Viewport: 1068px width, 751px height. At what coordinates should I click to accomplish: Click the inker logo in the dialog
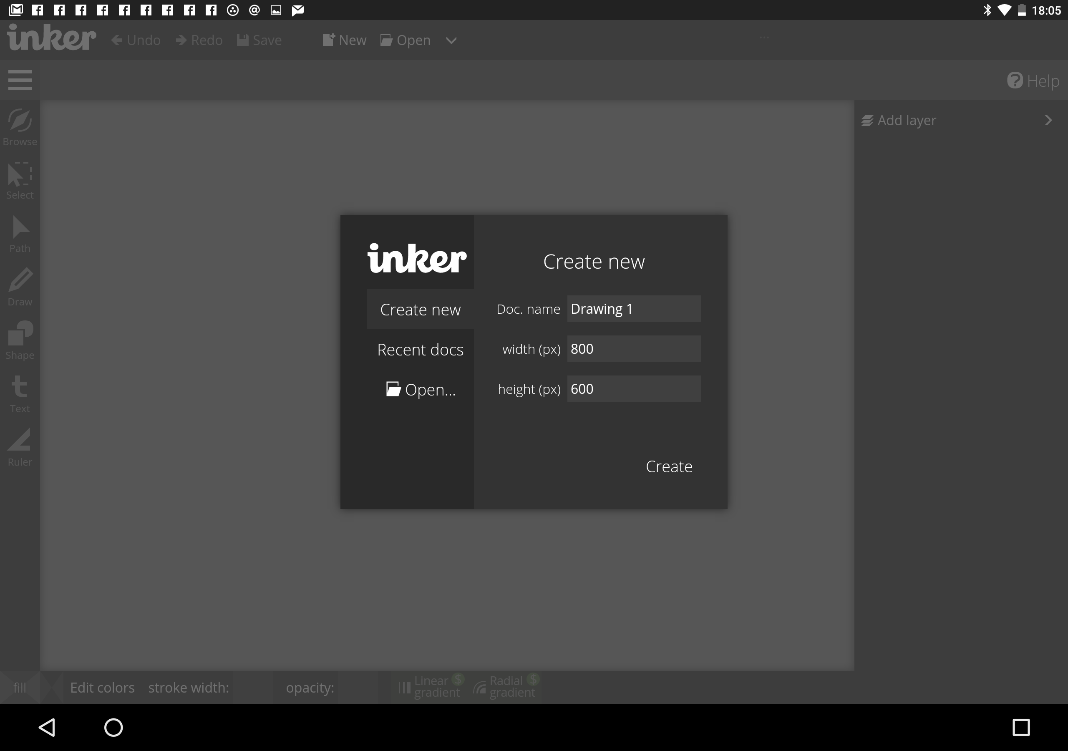pyautogui.click(x=417, y=258)
